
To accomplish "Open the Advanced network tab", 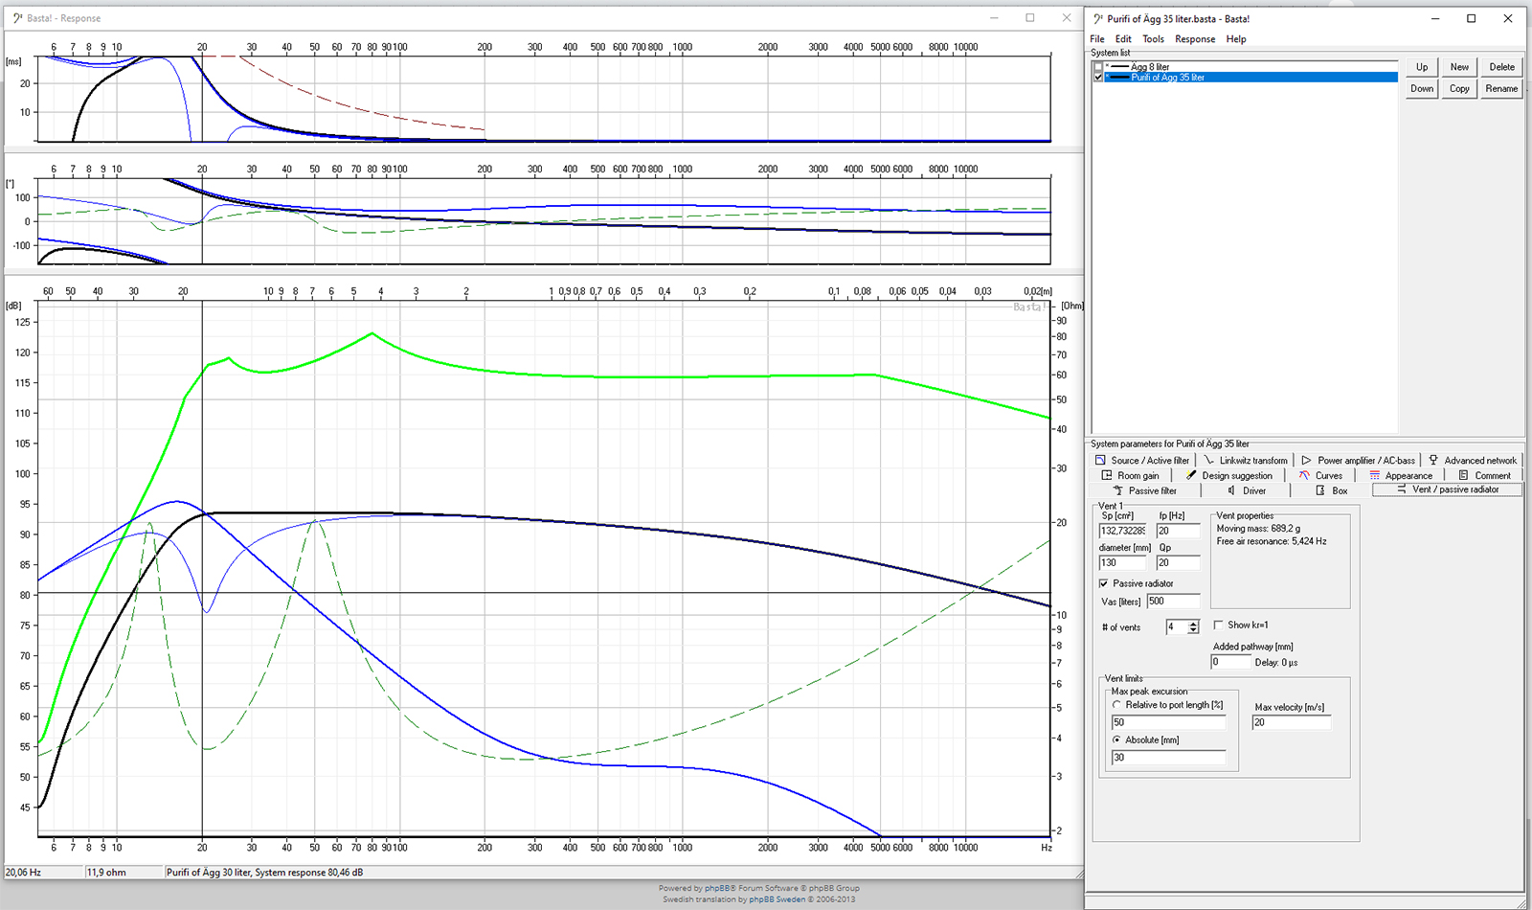I will (x=1473, y=461).
